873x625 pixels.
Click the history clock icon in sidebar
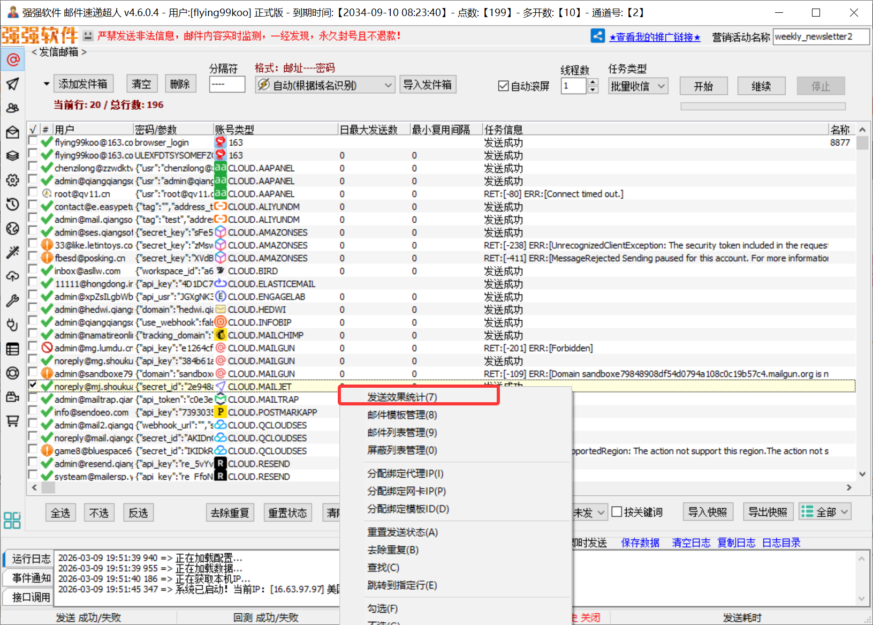(13, 204)
